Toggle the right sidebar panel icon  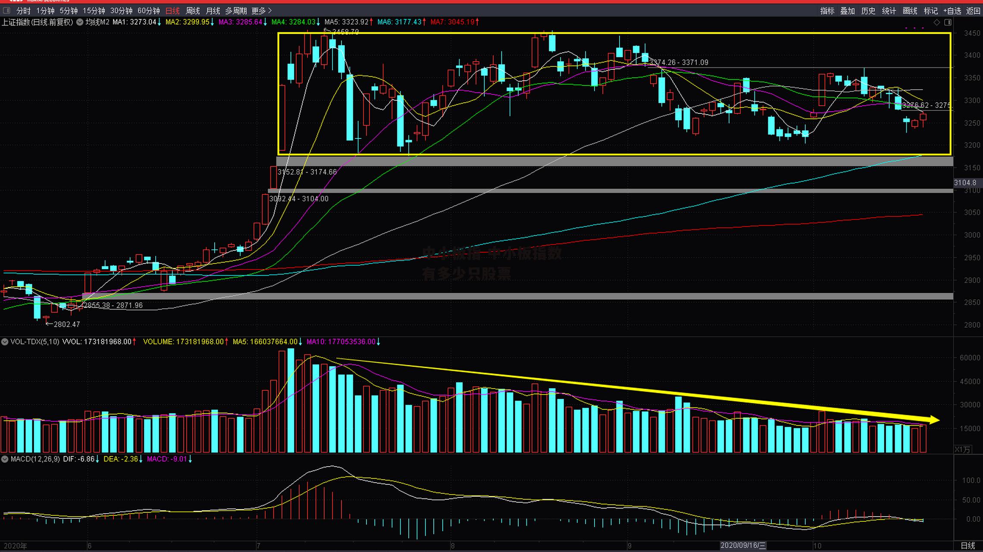pyautogui.click(x=948, y=22)
